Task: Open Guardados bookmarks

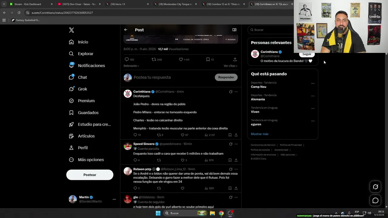Action: click(83, 113)
